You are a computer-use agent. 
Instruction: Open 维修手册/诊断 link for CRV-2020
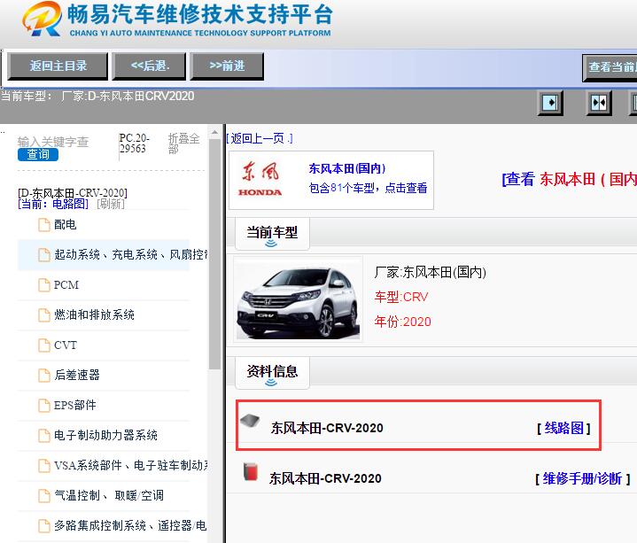(x=582, y=479)
